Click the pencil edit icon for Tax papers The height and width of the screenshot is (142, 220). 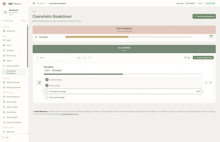[206, 83]
